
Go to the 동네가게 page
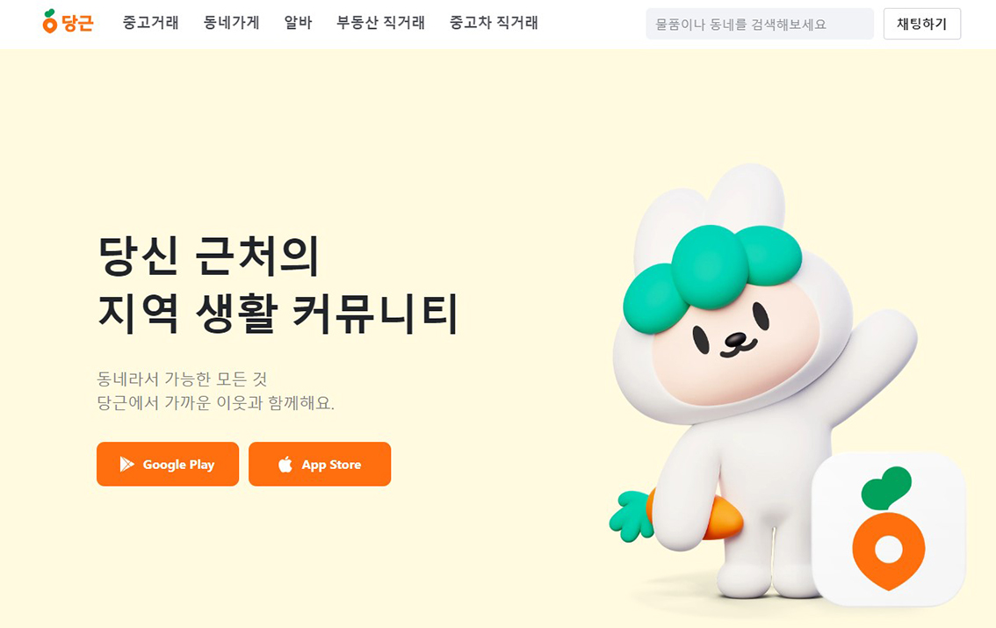(x=231, y=23)
